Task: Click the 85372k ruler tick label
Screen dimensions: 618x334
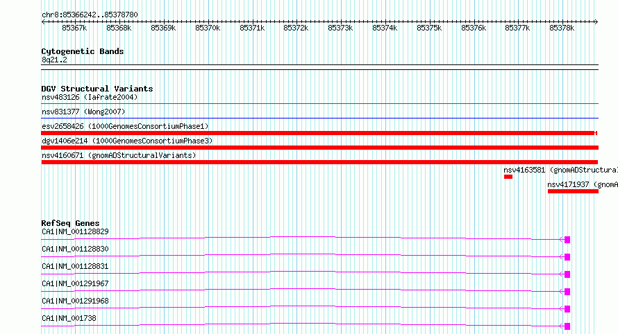Action: (x=296, y=28)
